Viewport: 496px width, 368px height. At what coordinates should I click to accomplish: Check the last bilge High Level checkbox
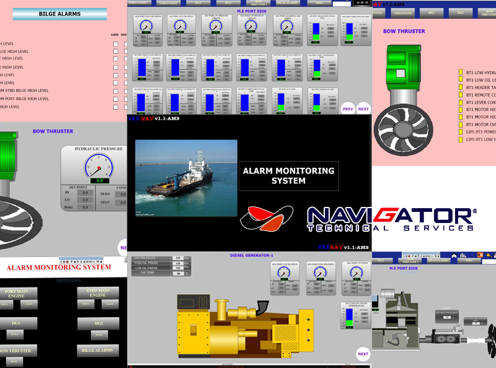115,107
